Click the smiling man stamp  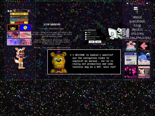coord(26,42)
